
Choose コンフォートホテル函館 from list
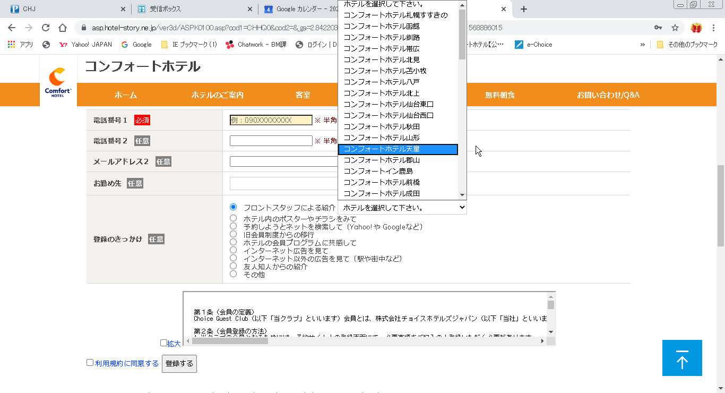click(398, 26)
